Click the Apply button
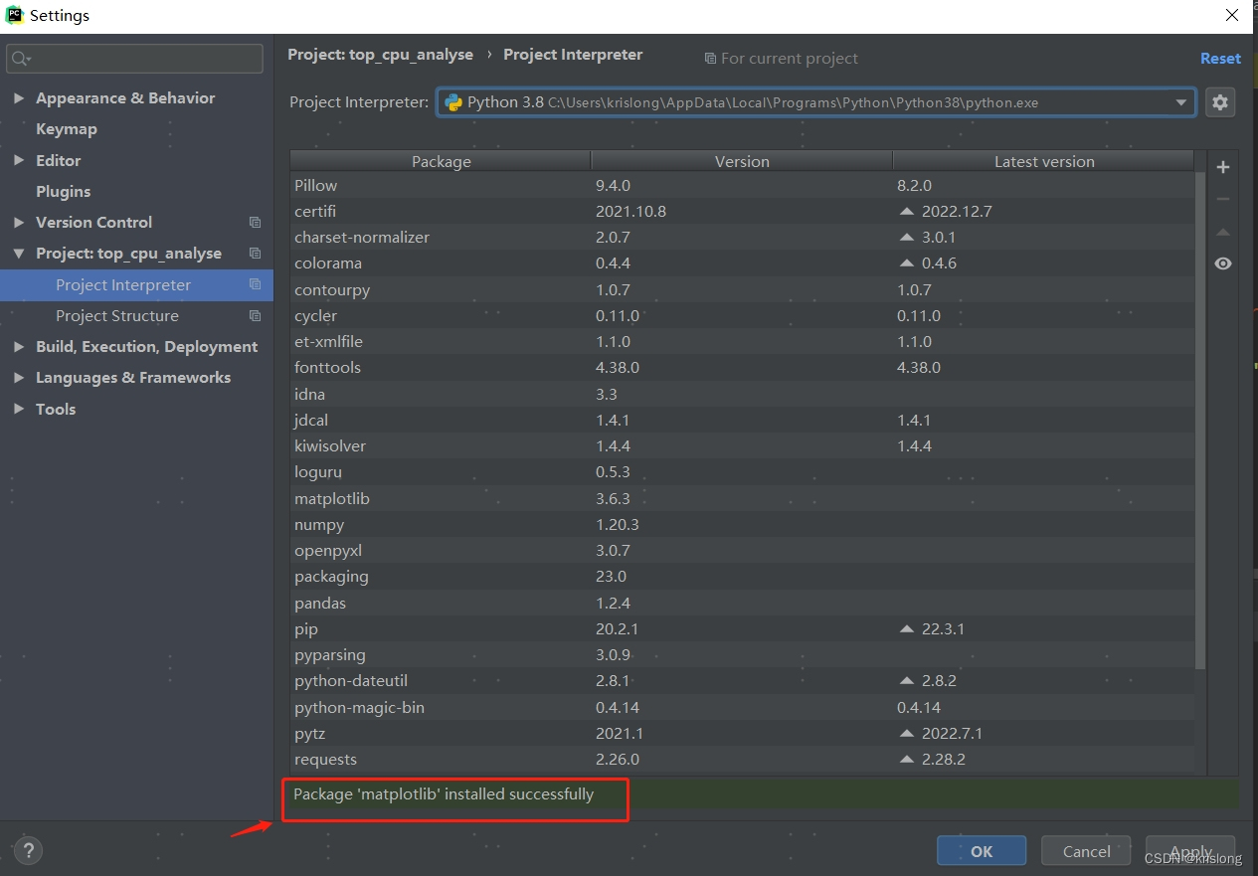Viewport: 1258px width, 876px height. click(1190, 851)
